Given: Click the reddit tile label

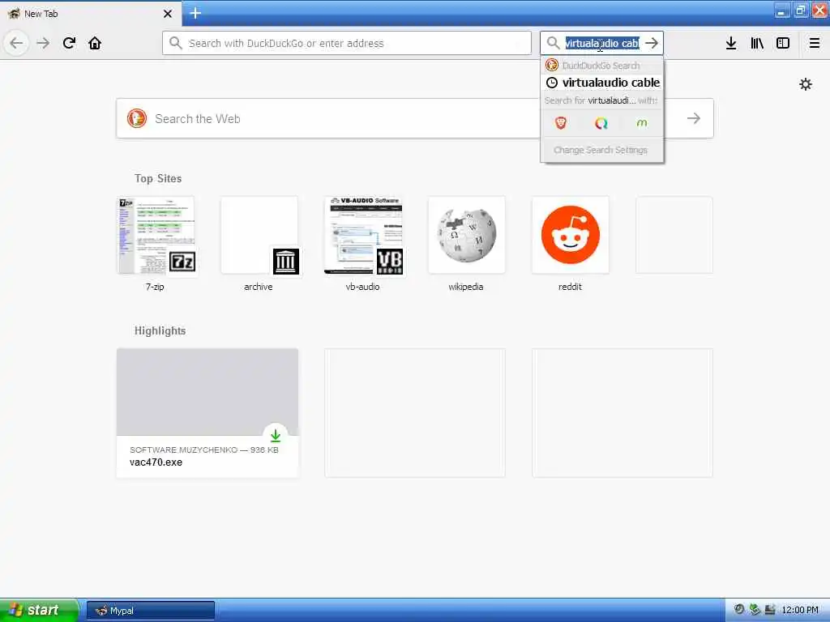Looking at the screenshot, I should click(x=570, y=287).
